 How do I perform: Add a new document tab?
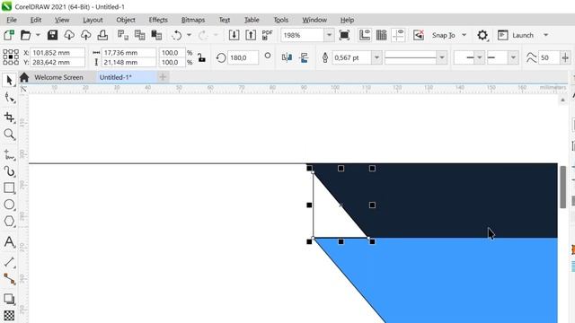(163, 77)
